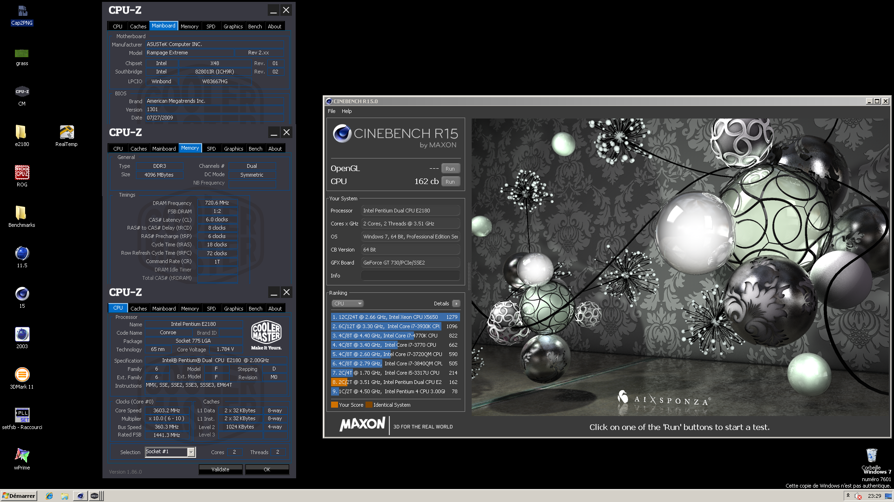Open the Corbeille recycle bin
The height and width of the screenshot is (502, 894).
[x=871, y=459]
